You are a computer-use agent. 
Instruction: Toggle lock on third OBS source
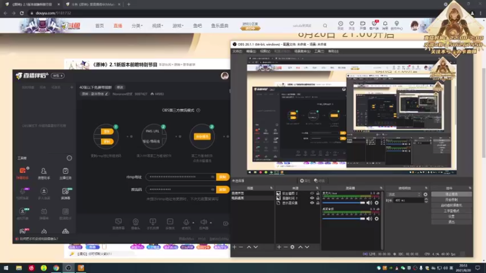click(318, 203)
